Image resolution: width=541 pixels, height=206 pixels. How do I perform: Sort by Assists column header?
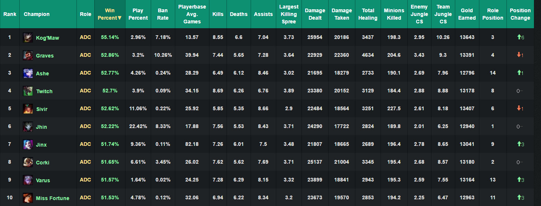(263, 14)
